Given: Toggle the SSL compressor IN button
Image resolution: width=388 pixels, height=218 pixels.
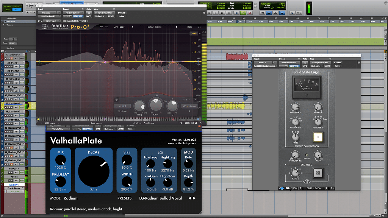Looking at the screenshot, I should pos(318,137).
